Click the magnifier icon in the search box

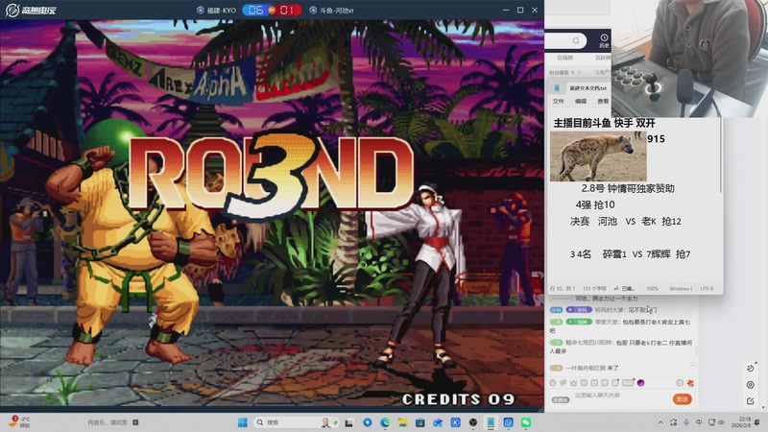click(576, 40)
